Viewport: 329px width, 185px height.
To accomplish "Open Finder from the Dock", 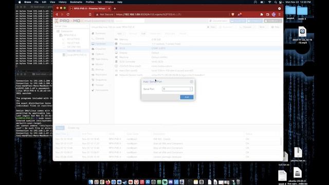I will pyautogui.click(x=90, y=182).
